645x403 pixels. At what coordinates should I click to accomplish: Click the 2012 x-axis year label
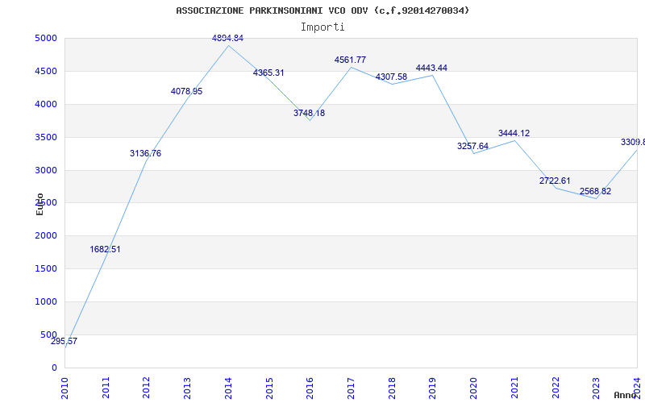(x=147, y=388)
